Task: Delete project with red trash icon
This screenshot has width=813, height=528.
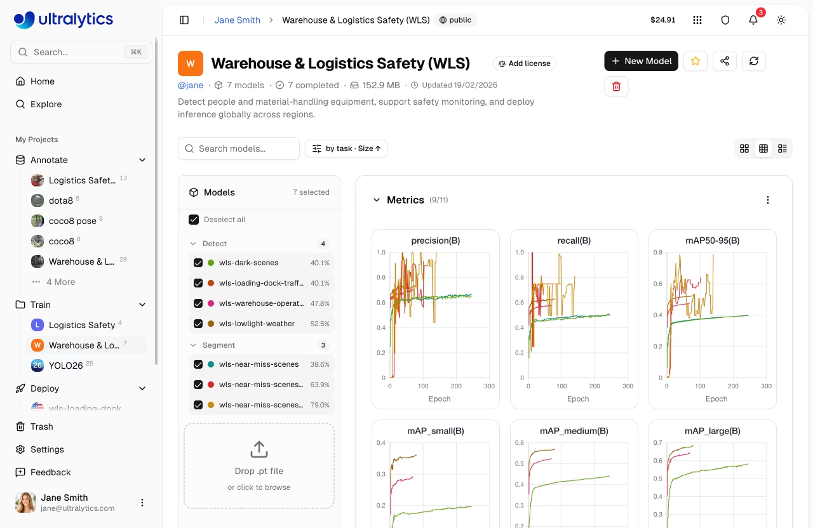Action: (x=616, y=86)
